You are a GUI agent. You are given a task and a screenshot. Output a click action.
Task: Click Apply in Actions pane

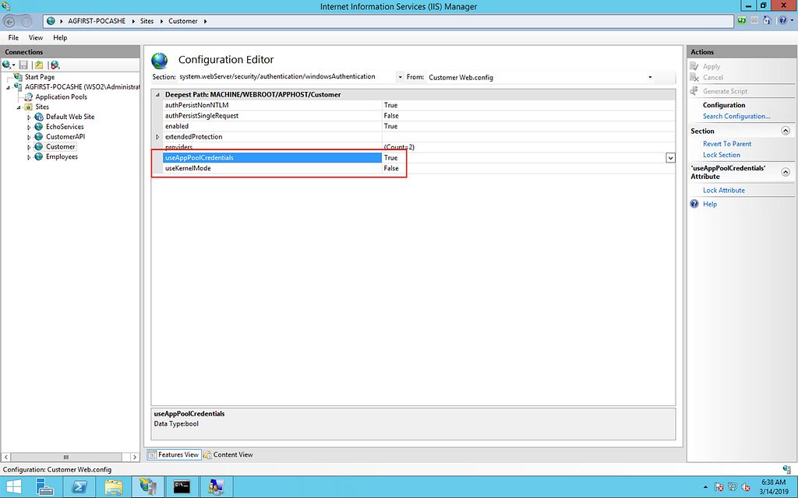click(x=711, y=67)
